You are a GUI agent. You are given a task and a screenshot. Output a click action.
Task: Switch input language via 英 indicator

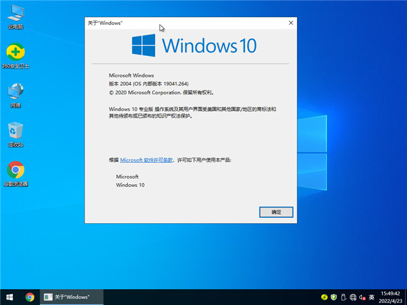[x=373, y=297]
